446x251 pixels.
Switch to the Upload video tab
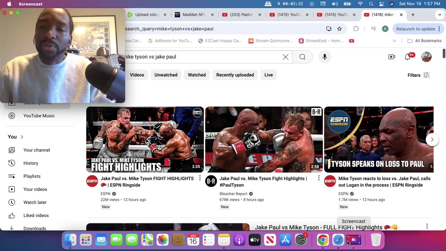[146, 15]
